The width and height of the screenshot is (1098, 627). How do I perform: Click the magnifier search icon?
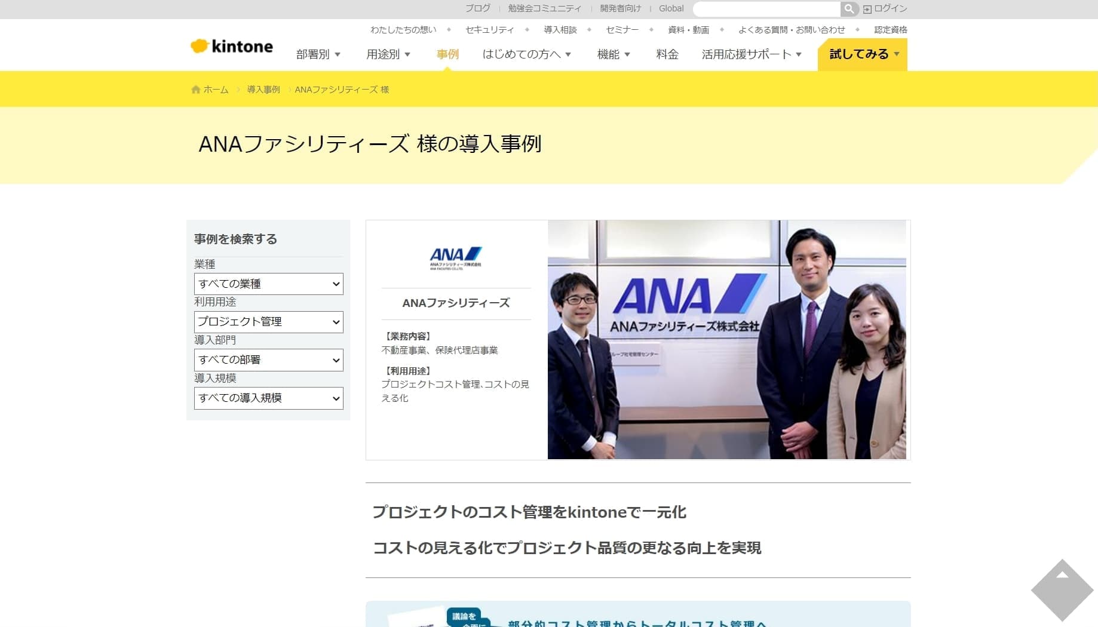[x=849, y=9]
